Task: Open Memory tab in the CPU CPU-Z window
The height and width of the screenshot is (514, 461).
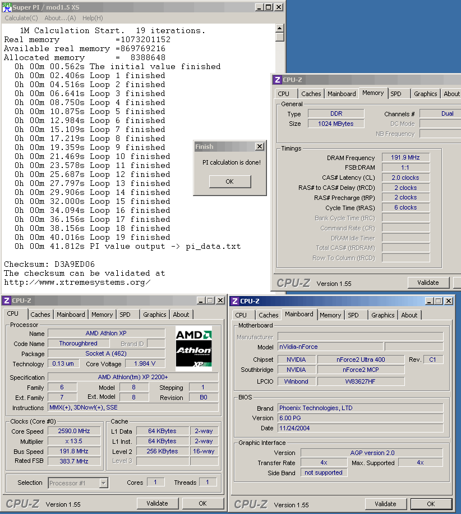Action: coord(102,315)
